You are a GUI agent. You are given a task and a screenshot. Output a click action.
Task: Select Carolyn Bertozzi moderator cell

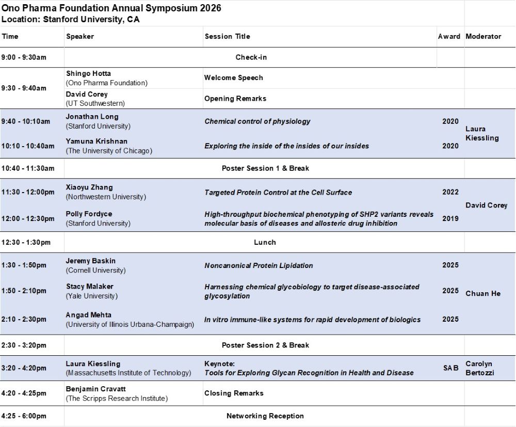[479, 368]
